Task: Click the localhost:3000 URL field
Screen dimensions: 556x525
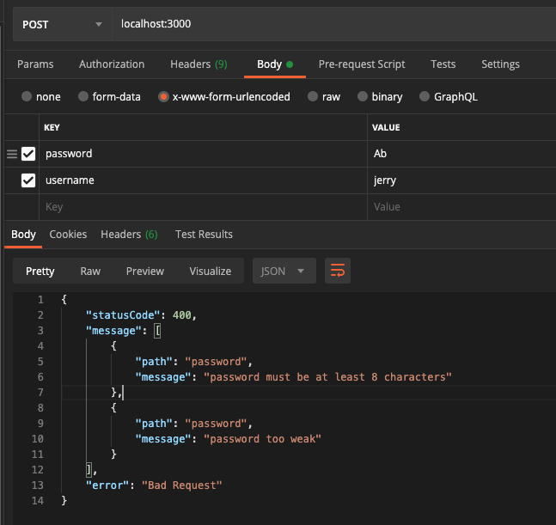Action: coord(327,24)
